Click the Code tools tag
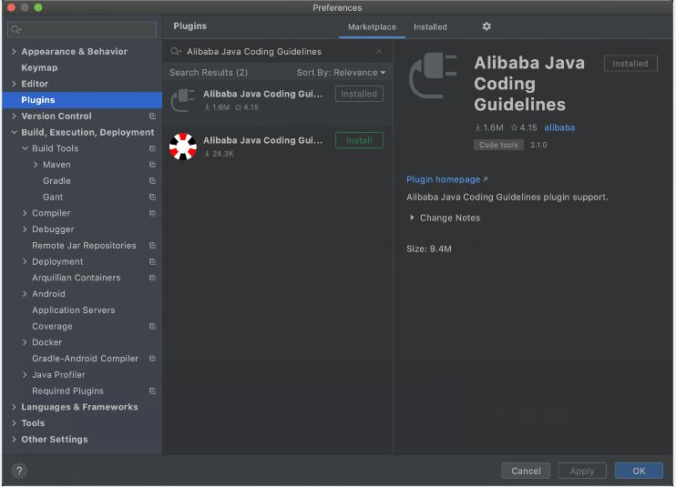The image size is (676, 487). (x=498, y=145)
